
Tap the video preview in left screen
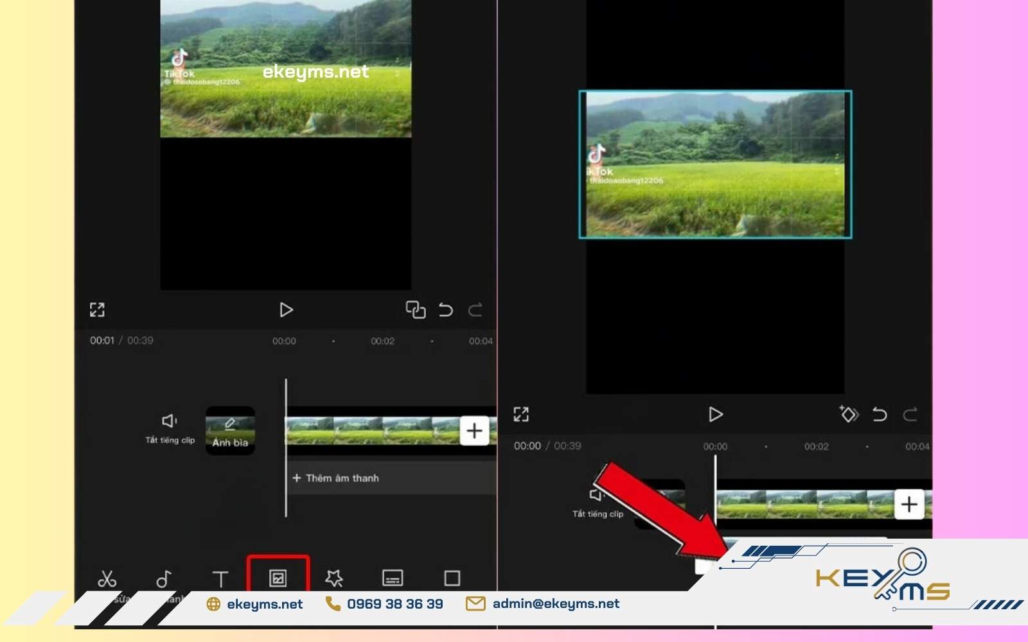[286, 69]
